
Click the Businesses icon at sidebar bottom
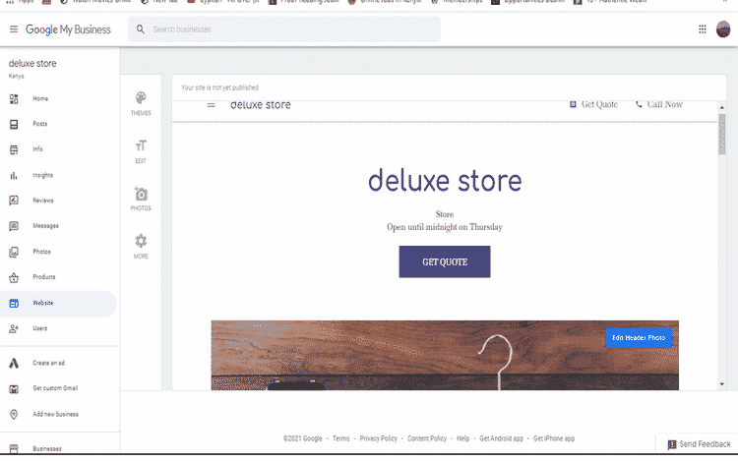tap(14, 449)
